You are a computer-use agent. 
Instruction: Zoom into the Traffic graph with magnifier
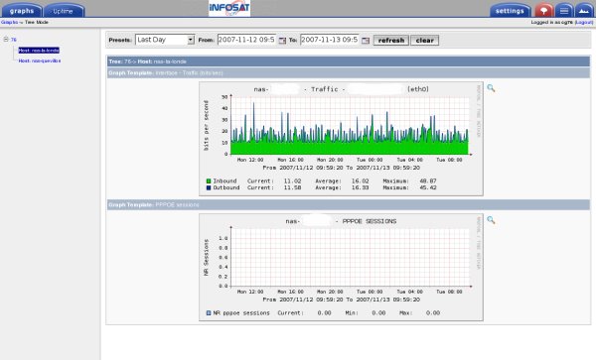(x=491, y=88)
